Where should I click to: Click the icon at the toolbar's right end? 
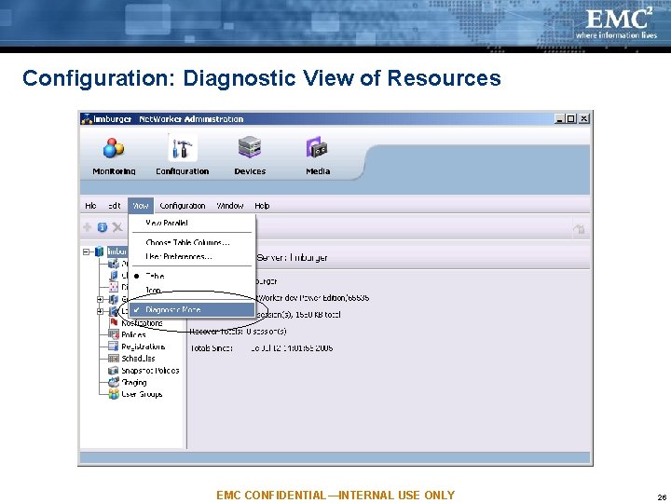(579, 229)
